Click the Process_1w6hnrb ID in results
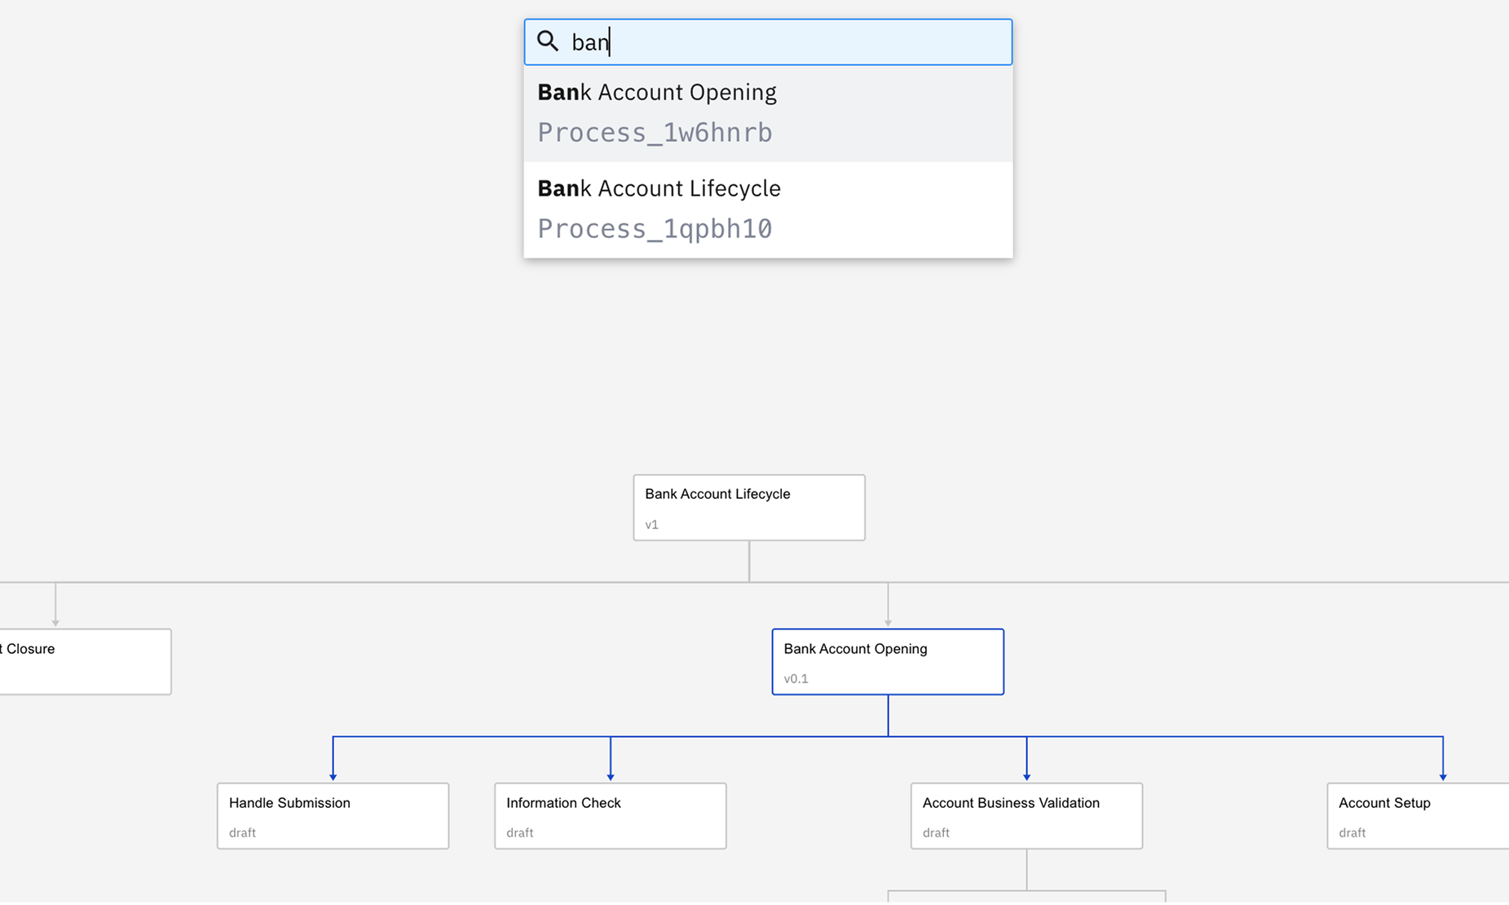Screen dimensions: 1509x905 point(655,133)
